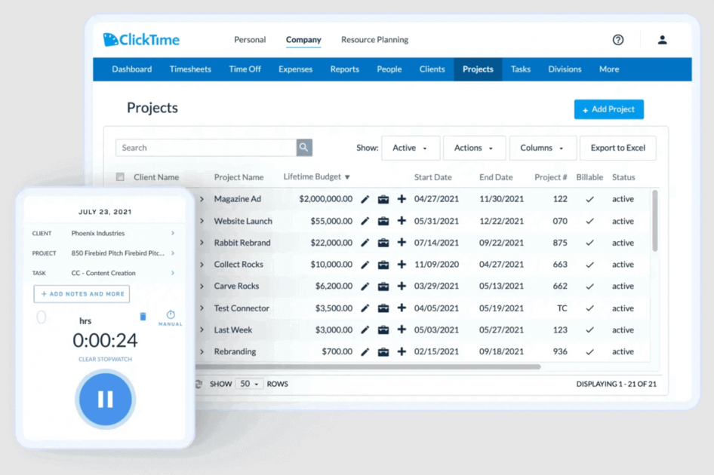
Task: Refresh the table with the reload icon
Action: point(197,384)
